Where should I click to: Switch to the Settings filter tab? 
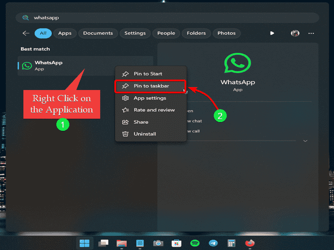[x=135, y=33]
